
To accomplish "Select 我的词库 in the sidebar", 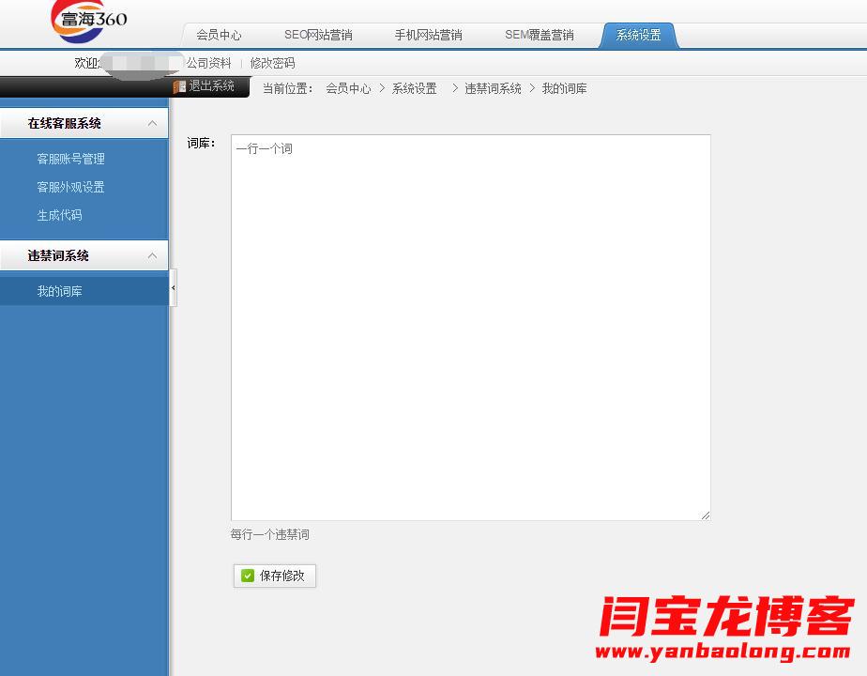I will tap(59, 291).
